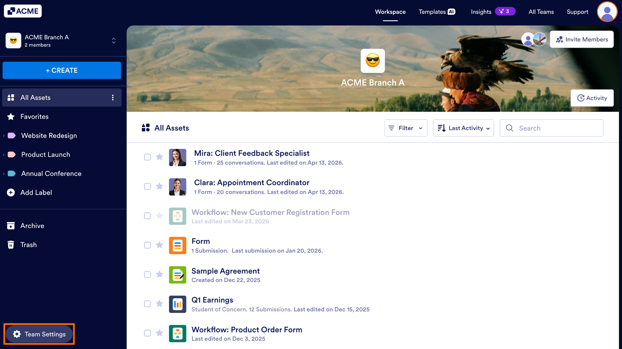Click the + CREATE button
622x349 pixels.
tap(62, 70)
